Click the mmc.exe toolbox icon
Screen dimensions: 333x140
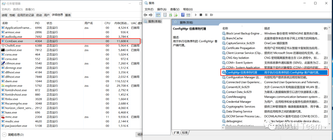3,117
